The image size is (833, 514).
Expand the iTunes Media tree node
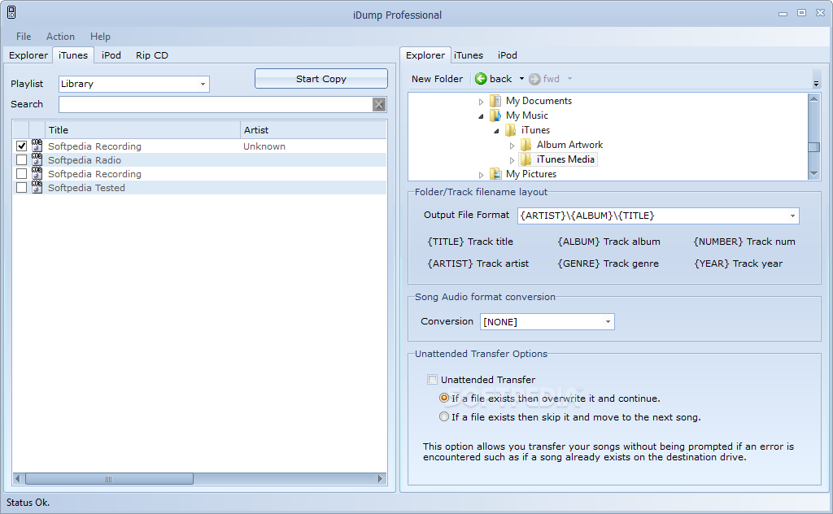512,160
